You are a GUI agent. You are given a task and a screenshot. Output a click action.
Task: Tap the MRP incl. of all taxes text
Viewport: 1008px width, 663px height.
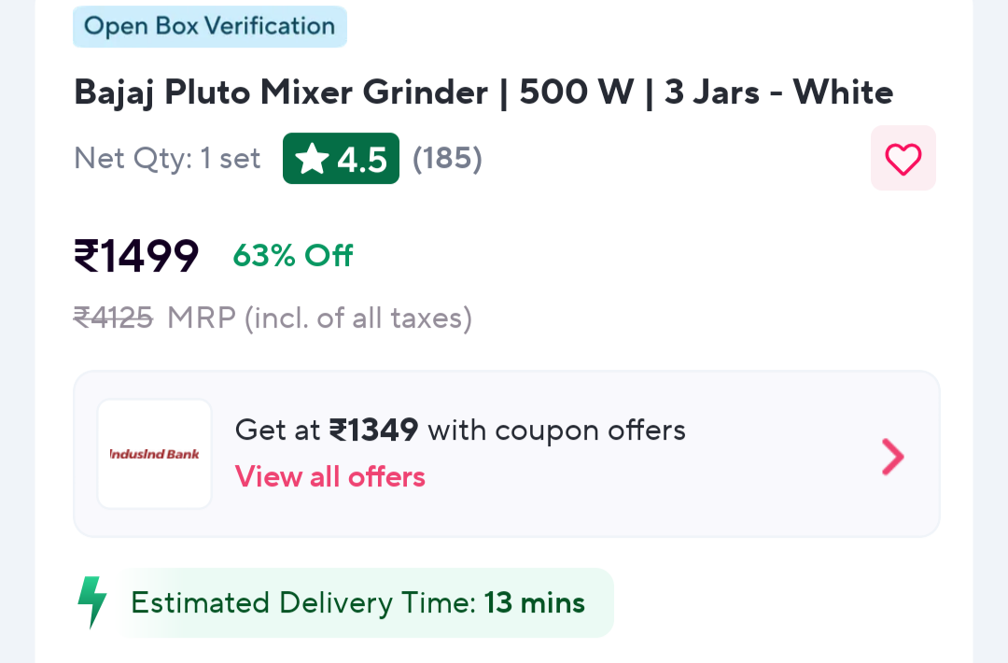319,318
